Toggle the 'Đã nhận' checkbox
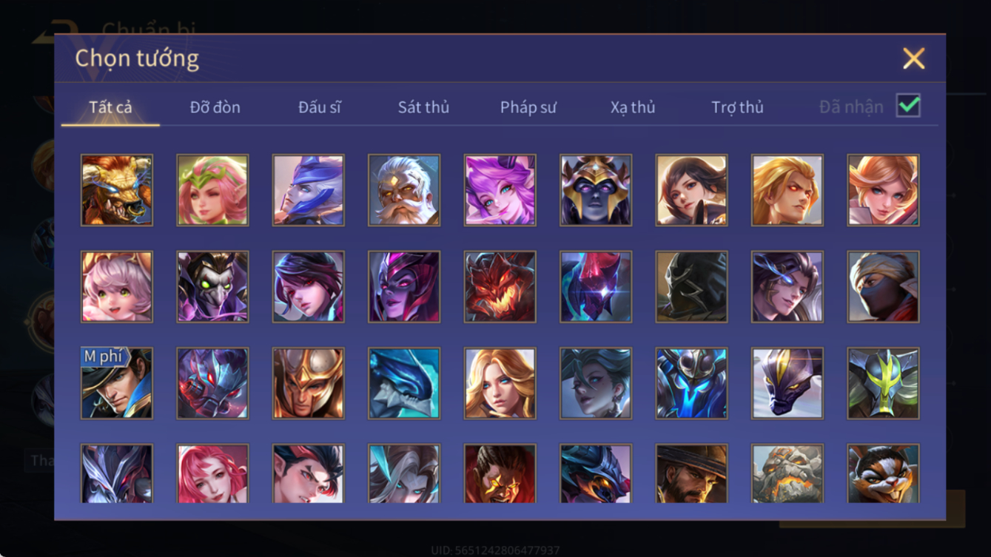This screenshot has height=557, width=991. tap(908, 106)
